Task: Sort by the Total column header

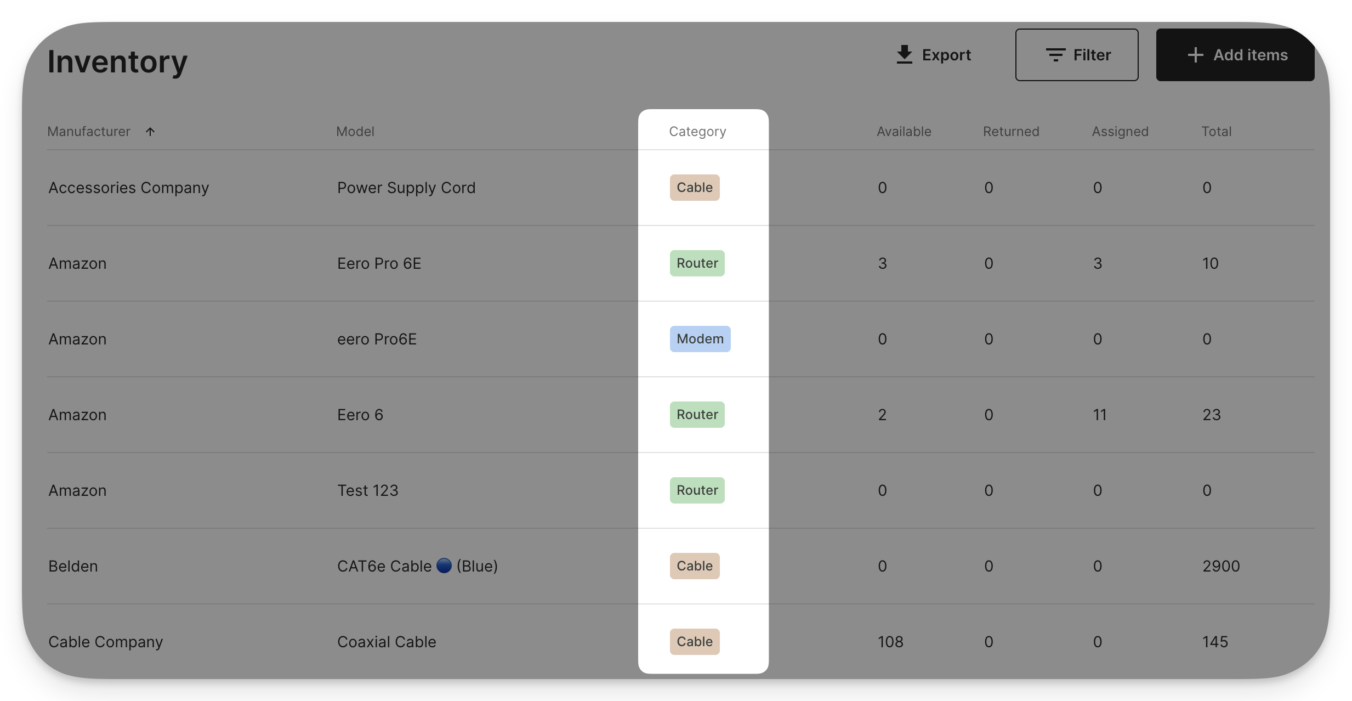Action: tap(1216, 132)
